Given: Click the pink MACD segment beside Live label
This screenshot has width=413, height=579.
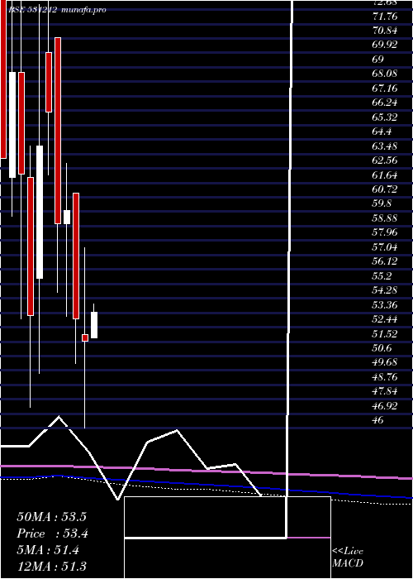Looking at the screenshot, I should (308, 538).
